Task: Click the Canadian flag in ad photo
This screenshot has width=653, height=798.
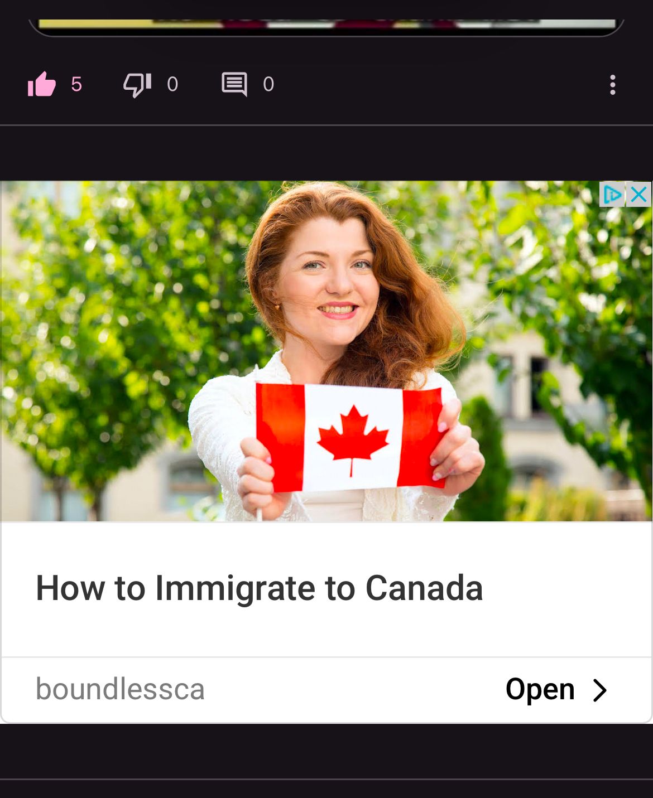Action: (x=350, y=438)
